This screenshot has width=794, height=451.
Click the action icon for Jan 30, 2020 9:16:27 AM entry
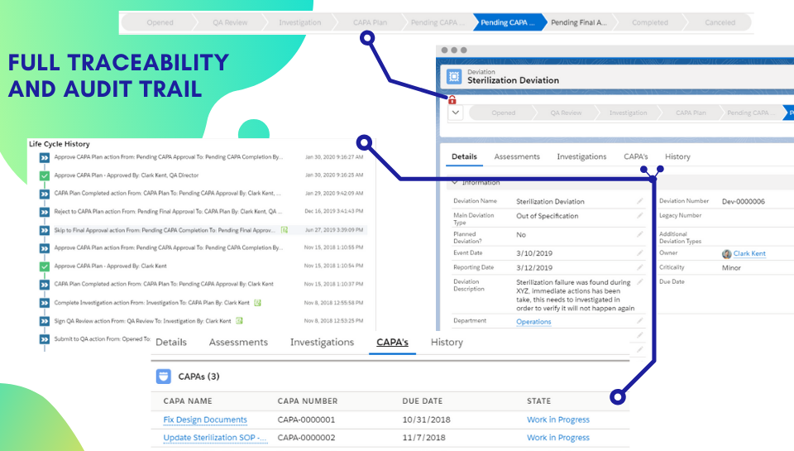click(x=45, y=157)
